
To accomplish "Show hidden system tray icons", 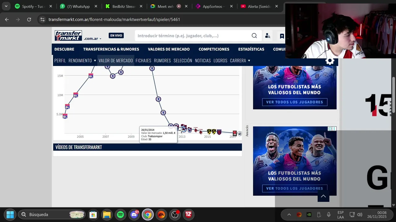I will (x=289, y=215).
